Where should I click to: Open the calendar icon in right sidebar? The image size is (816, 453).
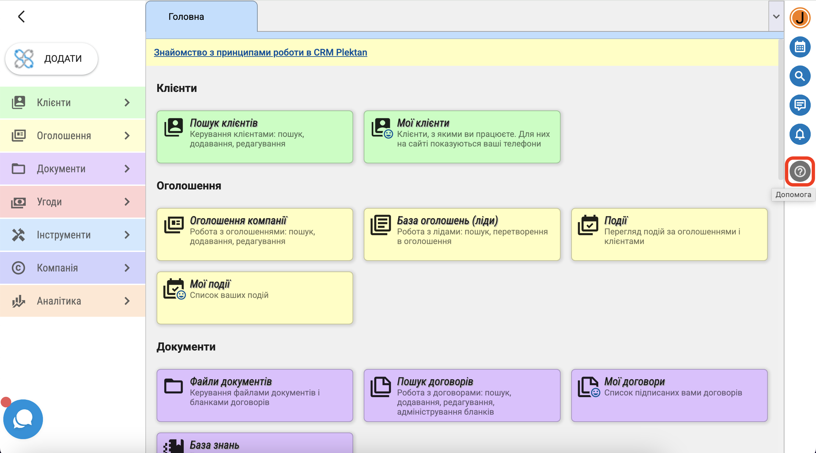pyautogui.click(x=800, y=47)
